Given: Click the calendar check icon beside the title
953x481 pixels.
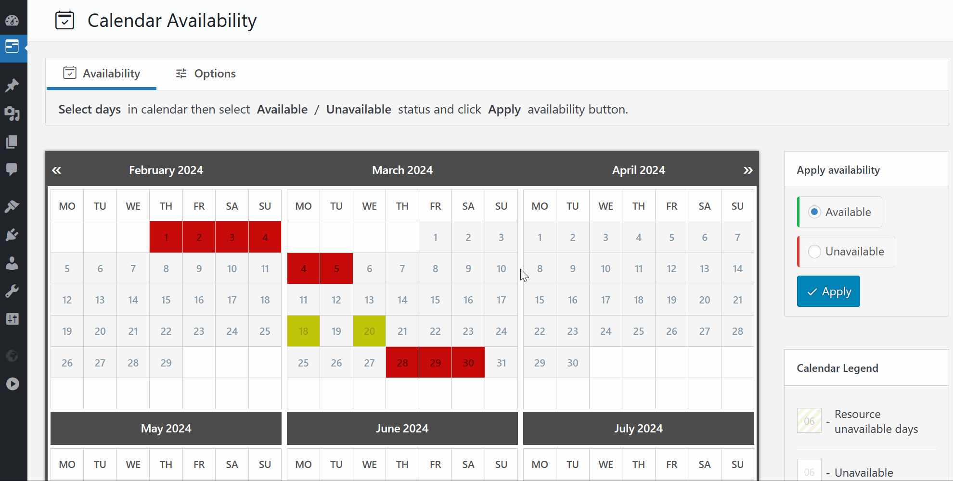Looking at the screenshot, I should pyautogui.click(x=64, y=20).
